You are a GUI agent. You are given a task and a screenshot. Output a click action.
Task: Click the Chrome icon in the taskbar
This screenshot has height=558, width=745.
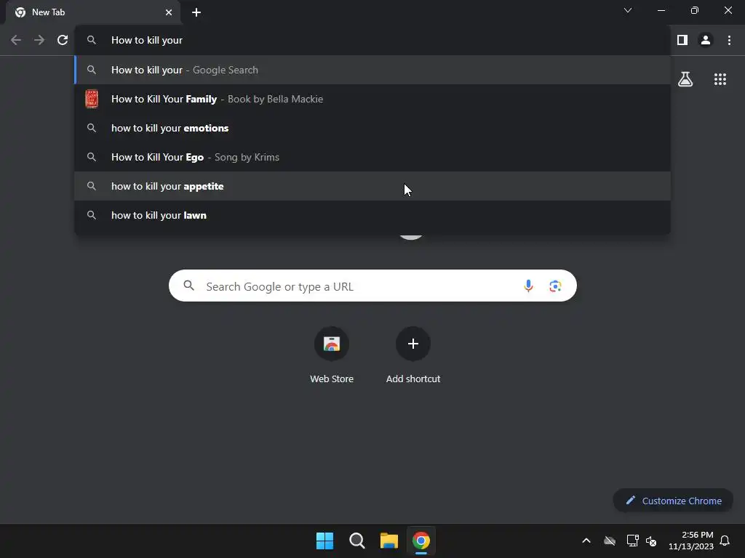pyautogui.click(x=421, y=541)
